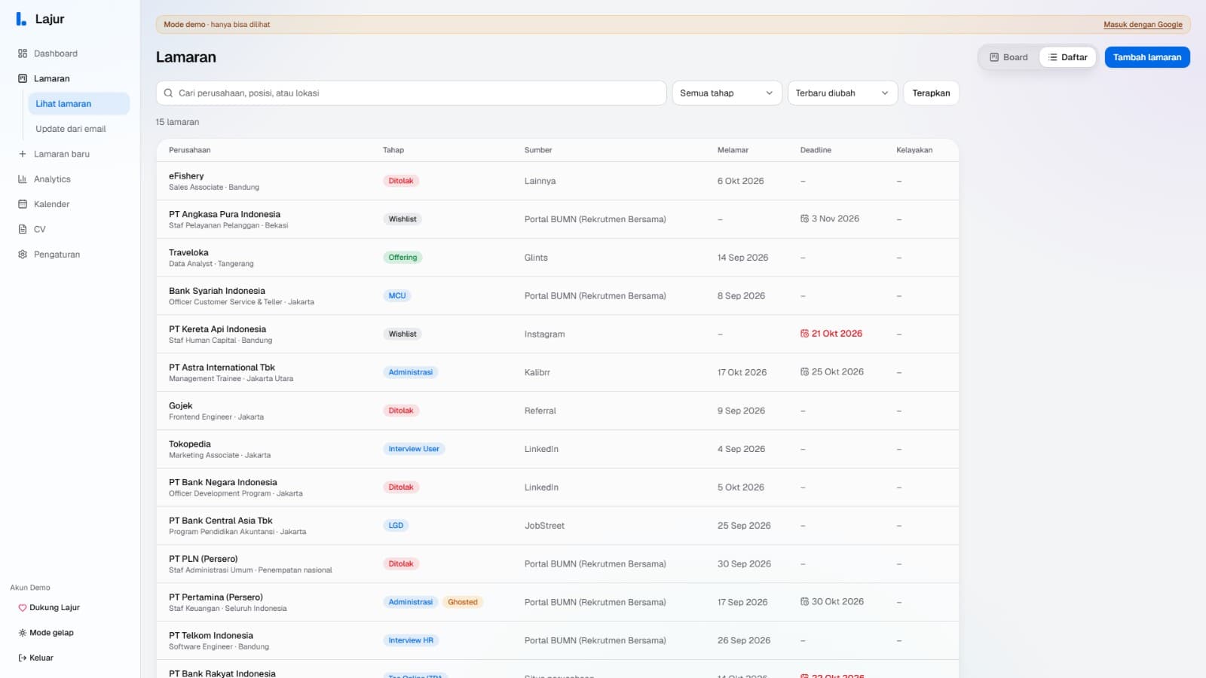Screen dimensions: 1206x678
Task: Click Tambah lamaran button
Action: [1147, 57]
